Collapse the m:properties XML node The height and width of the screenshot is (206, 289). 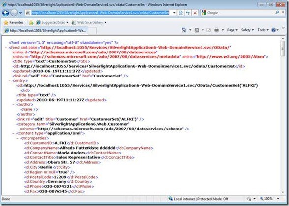click(x=17, y=138)
